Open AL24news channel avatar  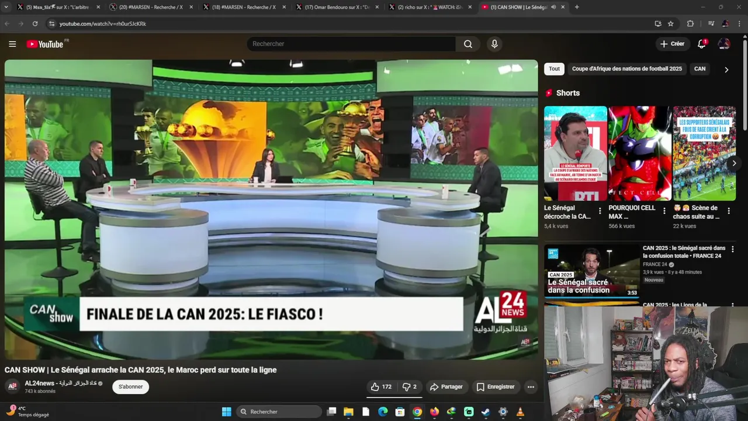(x=12, y=386)
